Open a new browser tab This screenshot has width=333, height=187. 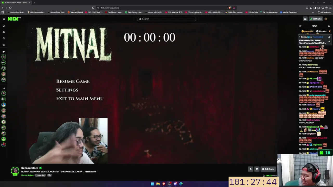tap(34, 3)
